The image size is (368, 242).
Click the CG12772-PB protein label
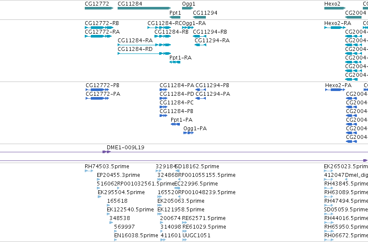pyautogui.click(x=102, y=85)
